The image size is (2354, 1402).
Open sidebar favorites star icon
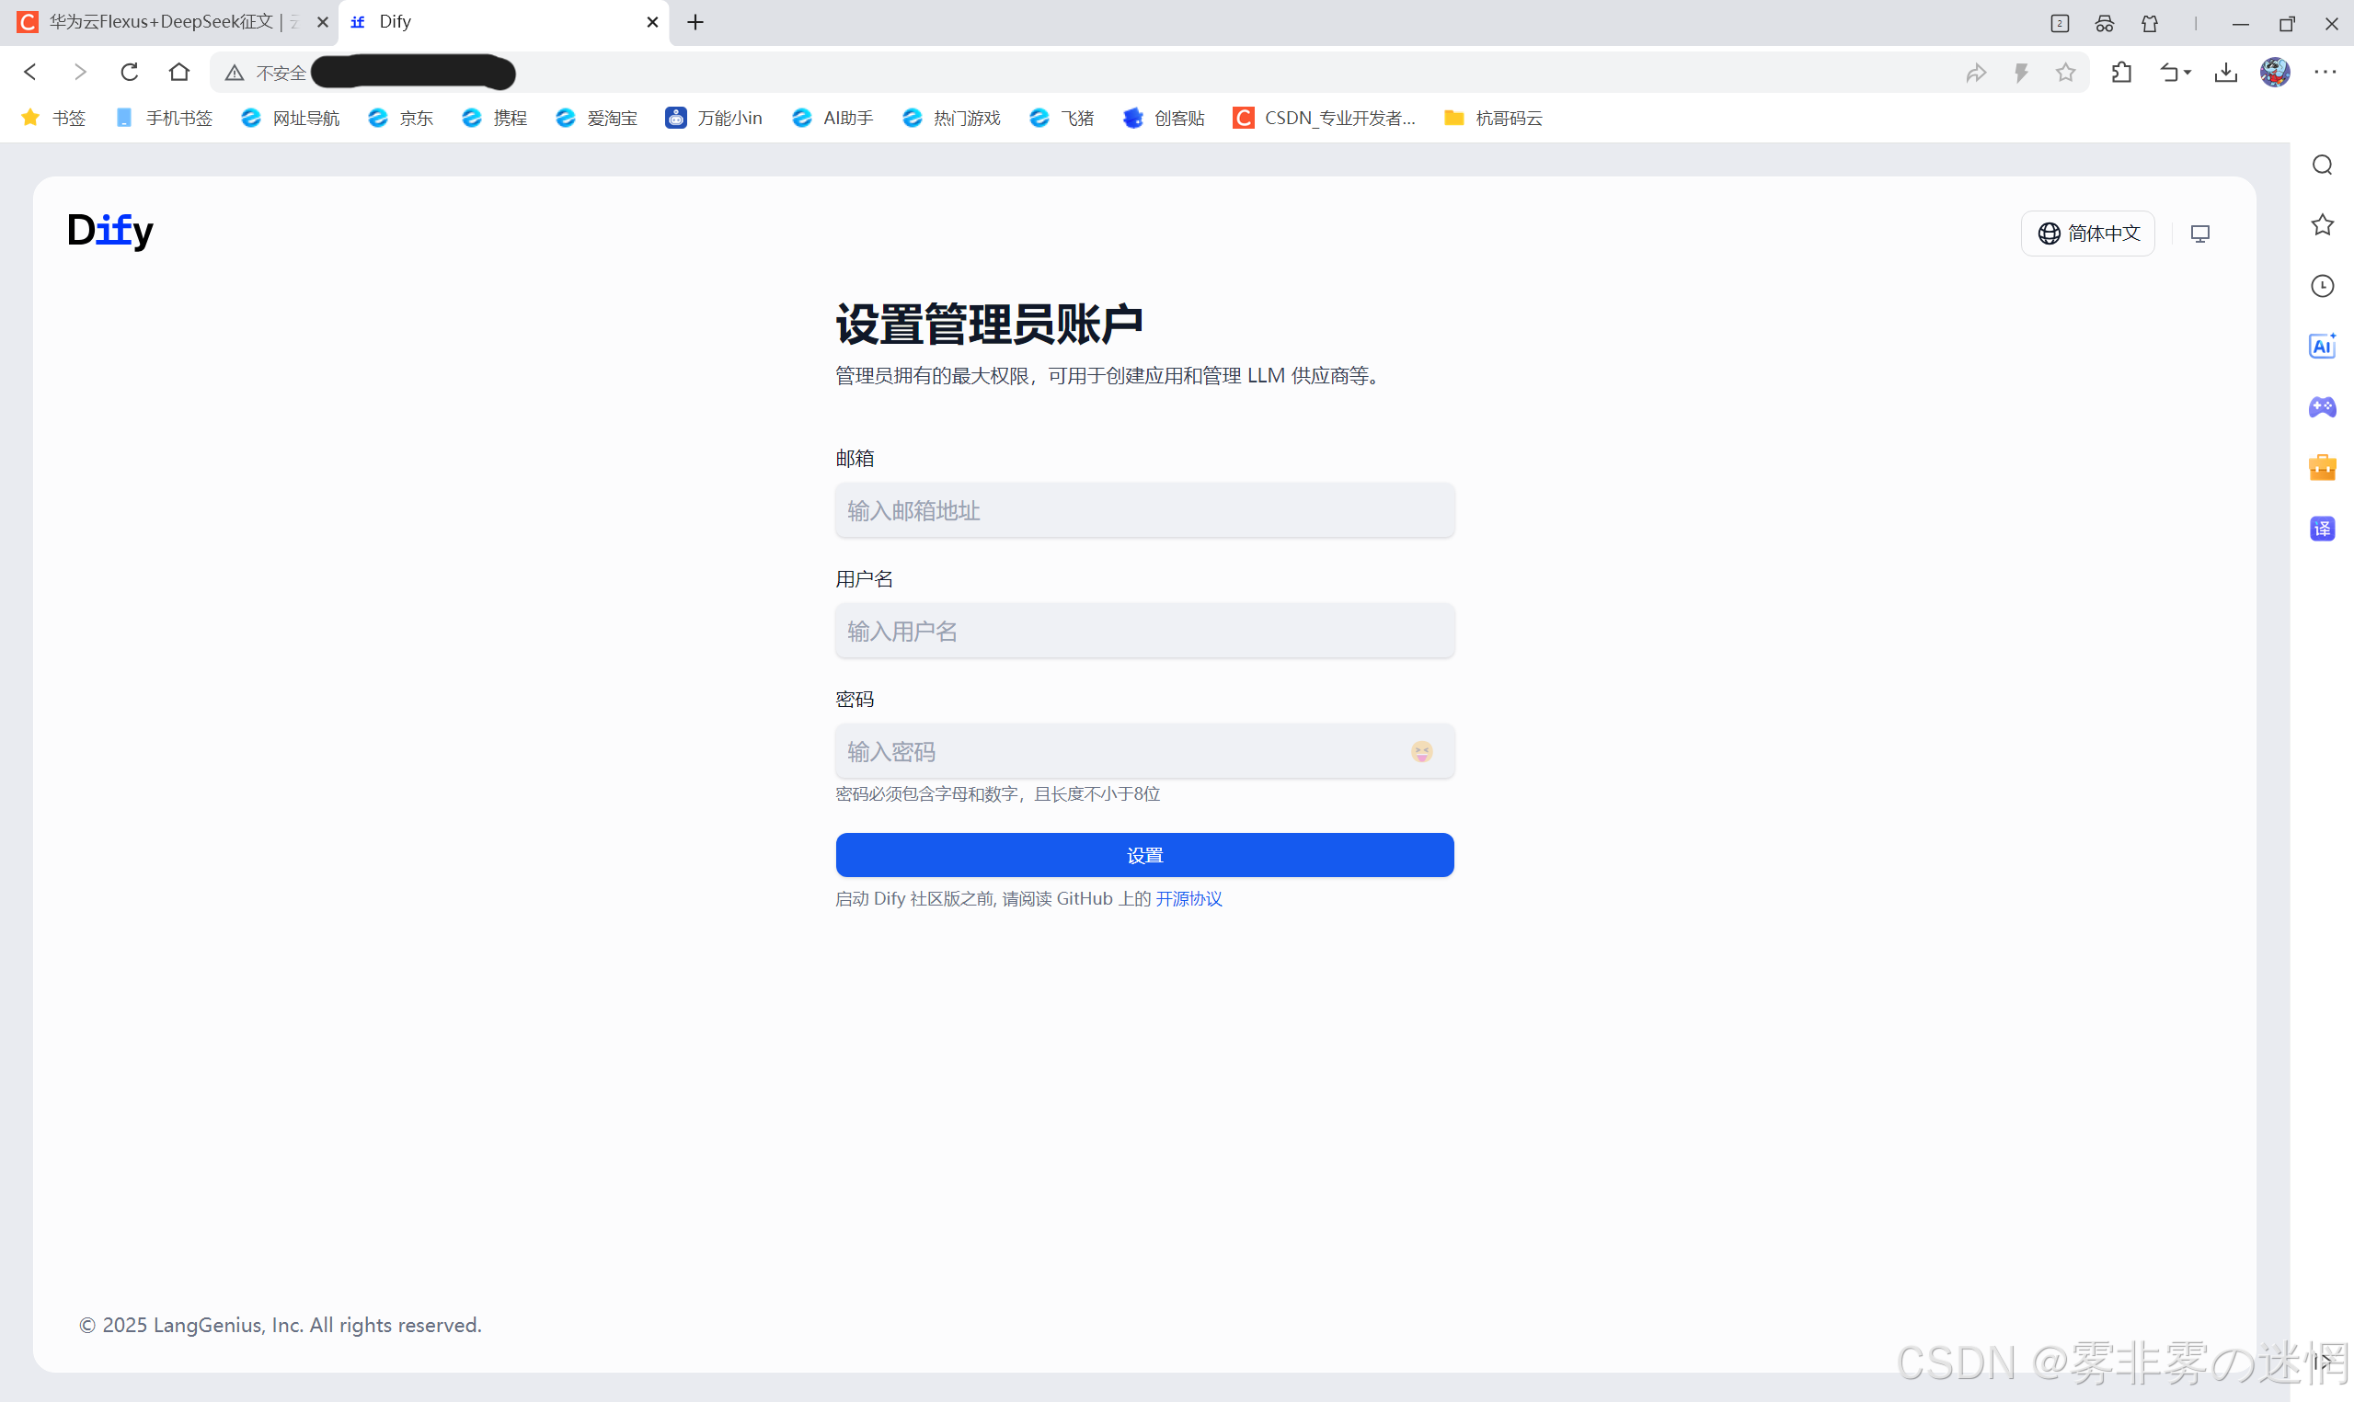coord(2322,225)
